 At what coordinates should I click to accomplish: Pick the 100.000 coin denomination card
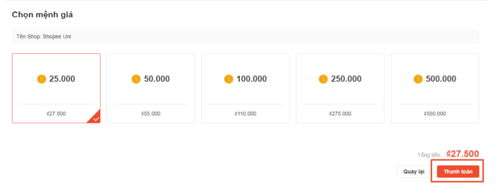click(x=245, y=88)
